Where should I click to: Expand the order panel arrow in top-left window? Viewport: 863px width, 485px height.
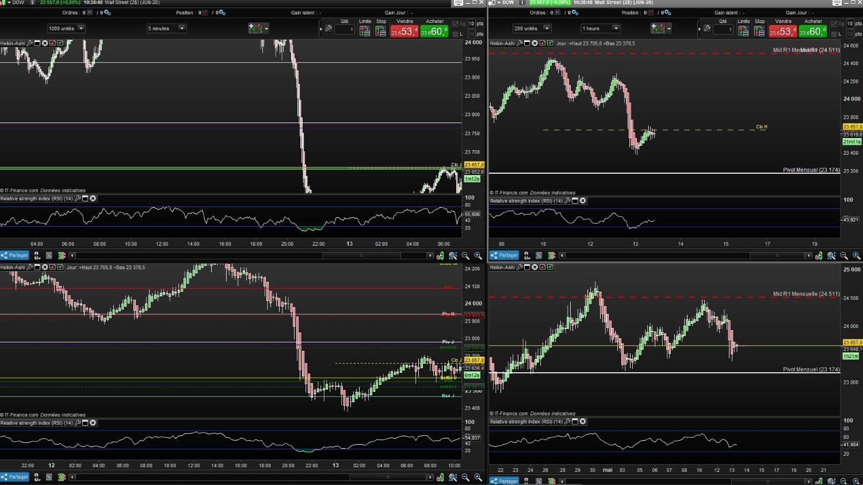pos(322,28)
